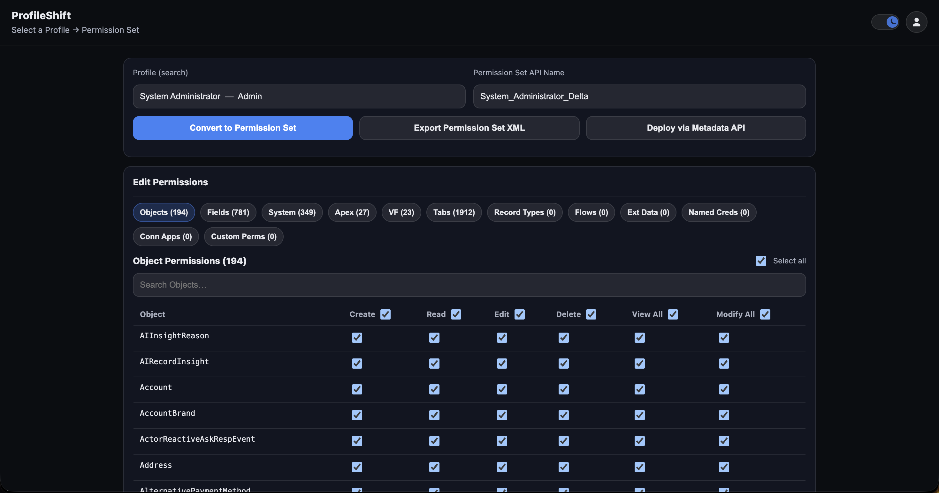939x493 pixels.
Task: Select the Objects (194) tab
Action: (x=164, y=212)
